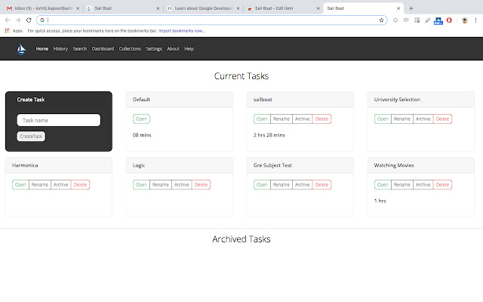Switch to the Gmail Inbox tab
Screen dimensions: 483x302
pos(42,8)
